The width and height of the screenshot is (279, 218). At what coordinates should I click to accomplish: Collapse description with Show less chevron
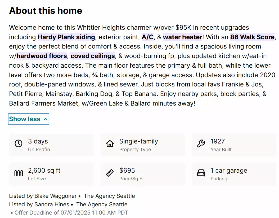pyautogui.click(x=46, y=119)
